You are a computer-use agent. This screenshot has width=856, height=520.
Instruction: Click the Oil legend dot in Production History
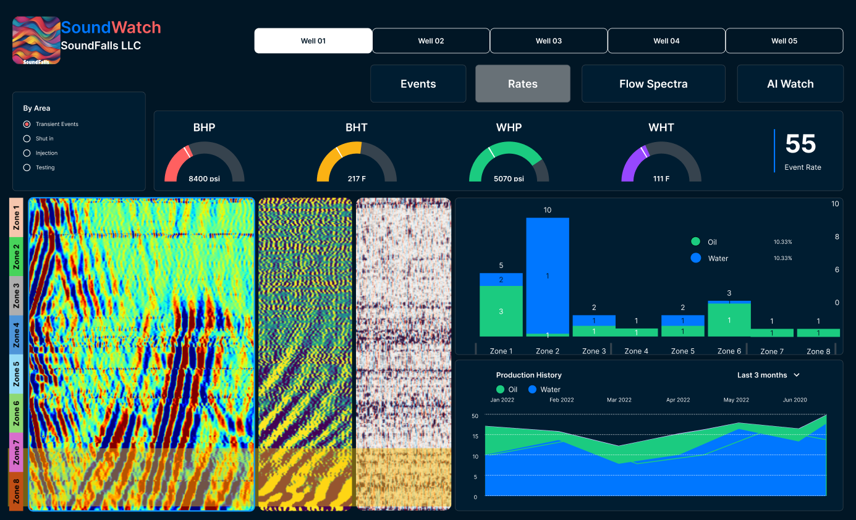(500, 390)
